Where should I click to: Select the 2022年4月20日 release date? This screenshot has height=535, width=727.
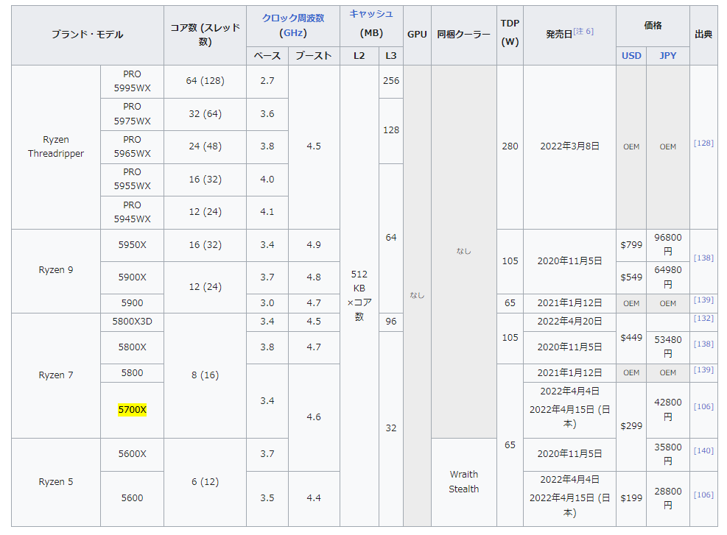(570, 322)
